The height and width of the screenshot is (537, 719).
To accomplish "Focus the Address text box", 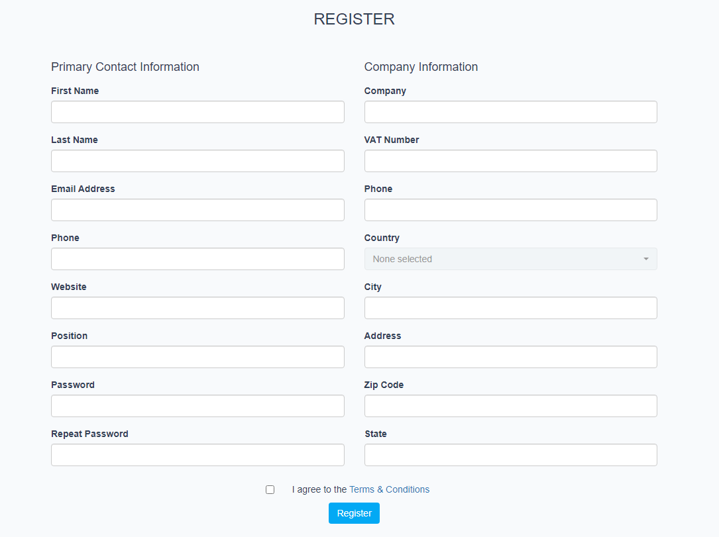I will pos(510,357).
